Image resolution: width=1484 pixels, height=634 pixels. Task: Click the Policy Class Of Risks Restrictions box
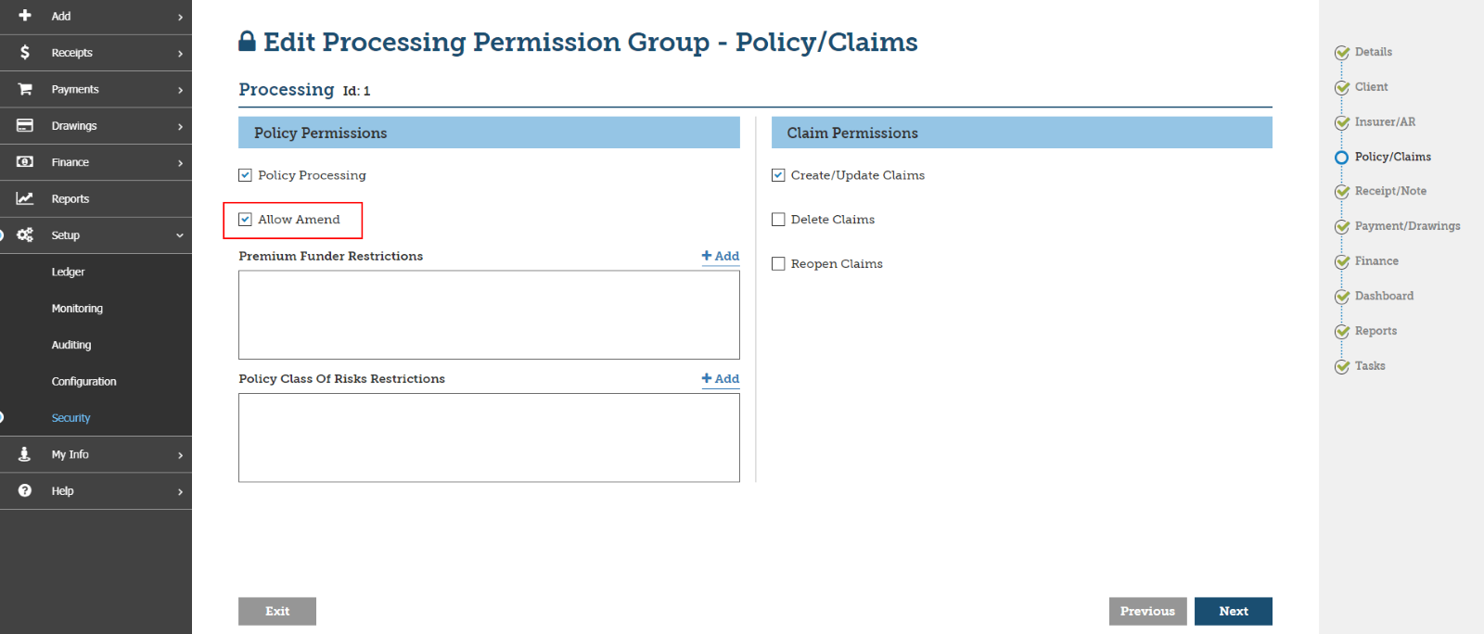coord(489,437)
